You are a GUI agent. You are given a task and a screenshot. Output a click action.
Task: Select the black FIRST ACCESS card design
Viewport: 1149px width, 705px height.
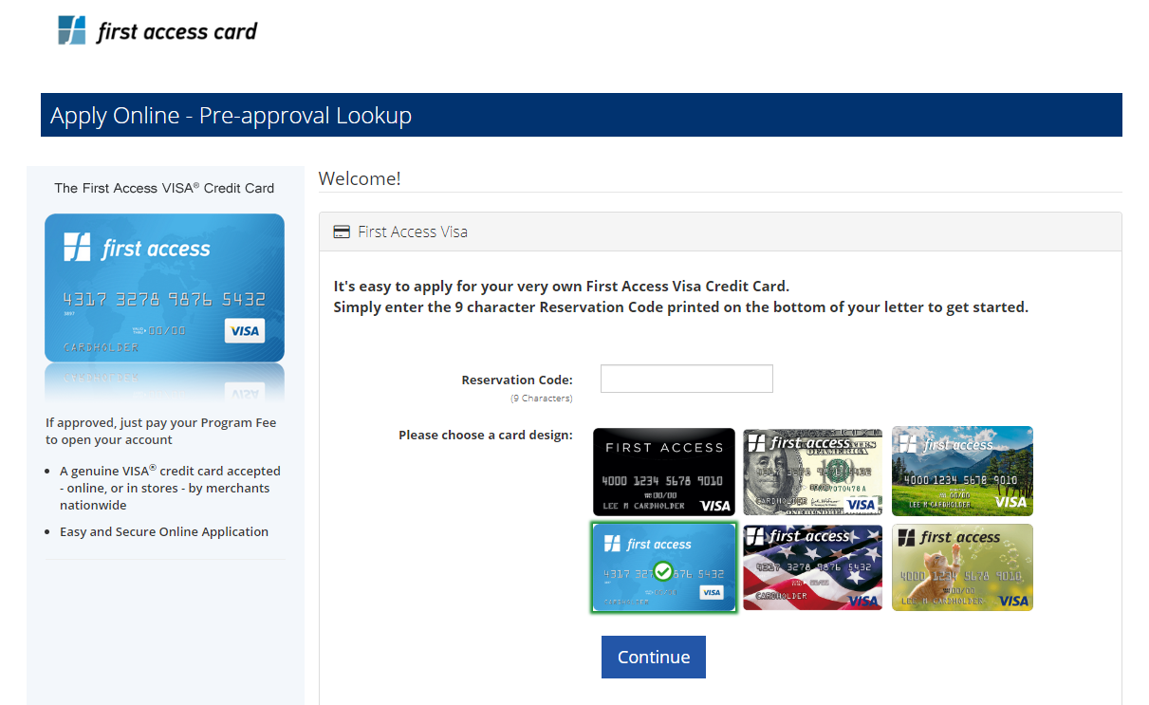pyautogui.click(x=663, y=471)
